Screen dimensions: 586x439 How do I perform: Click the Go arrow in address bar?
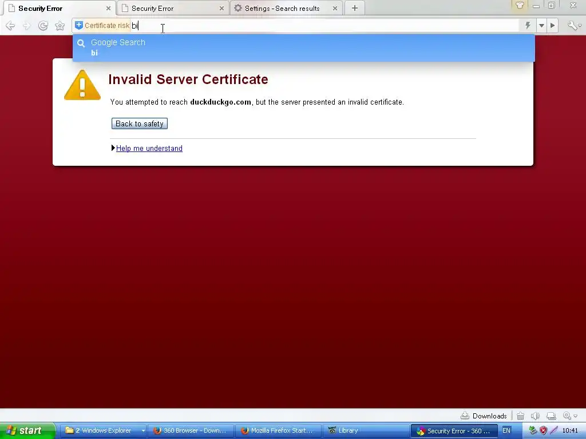(553, 26)
